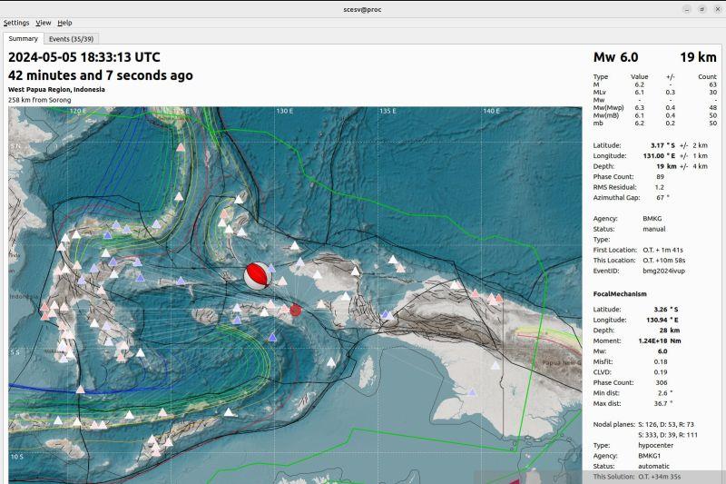Click the red-white focal mechanism beachball
Image resolution: width=726 pixels, height=484 pixels.
(257, 276)
